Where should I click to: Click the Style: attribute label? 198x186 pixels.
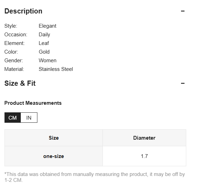(11, 26)
